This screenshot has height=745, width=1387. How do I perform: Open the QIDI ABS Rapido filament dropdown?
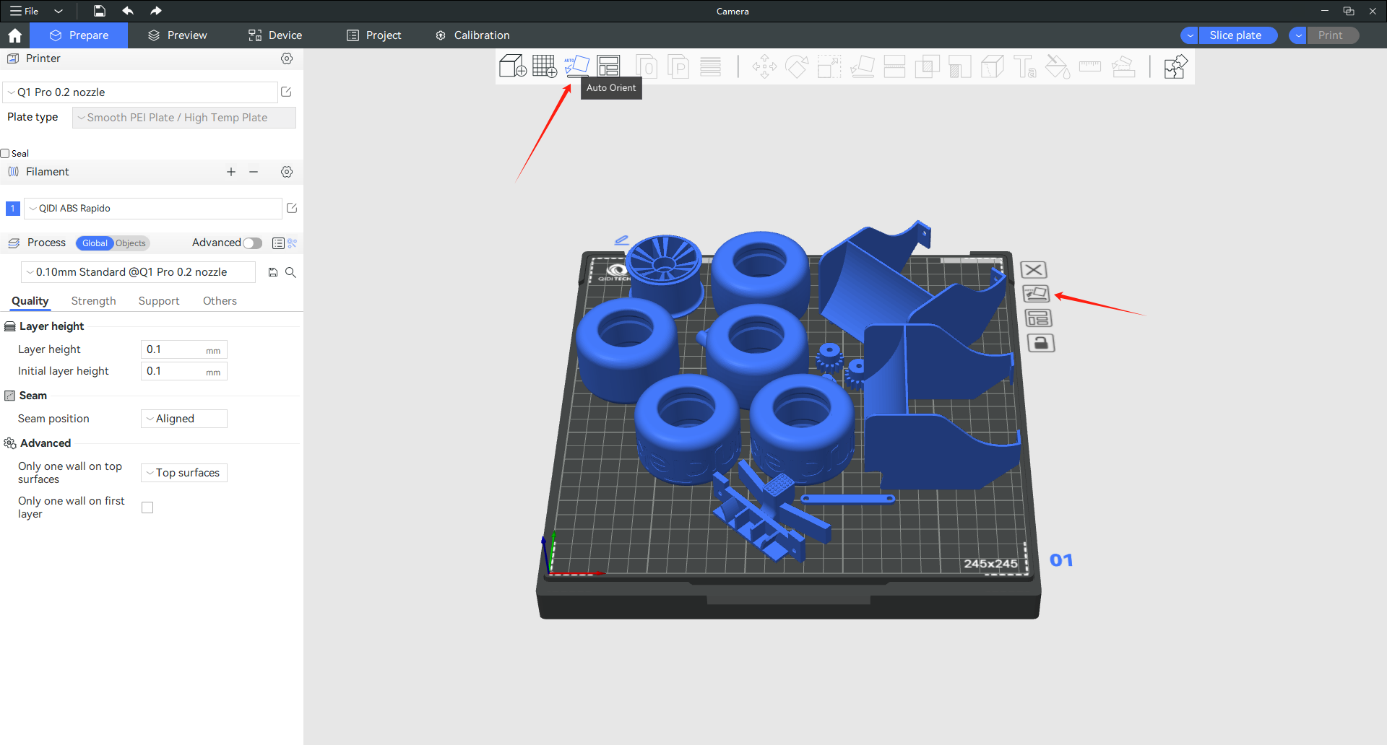tap(153, 209)
